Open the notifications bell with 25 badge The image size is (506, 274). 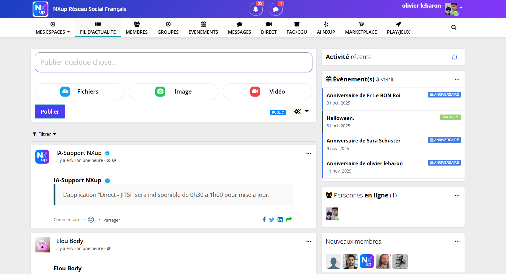coord(255,9)
